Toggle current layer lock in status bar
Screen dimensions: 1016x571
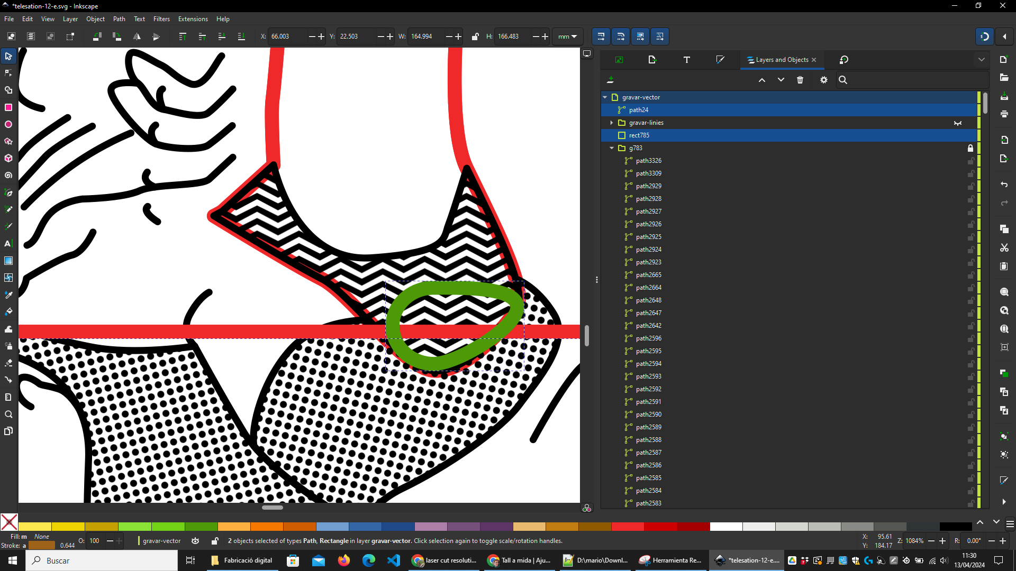215,541
